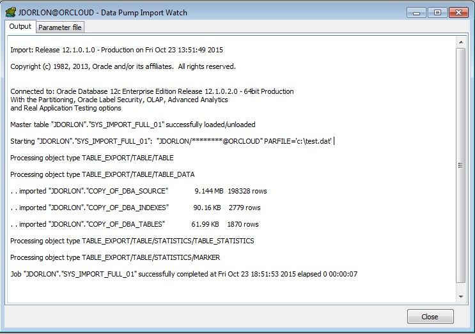
Task: Click the line ending TABLE_STATISTICS
Action: pos(132,241)
